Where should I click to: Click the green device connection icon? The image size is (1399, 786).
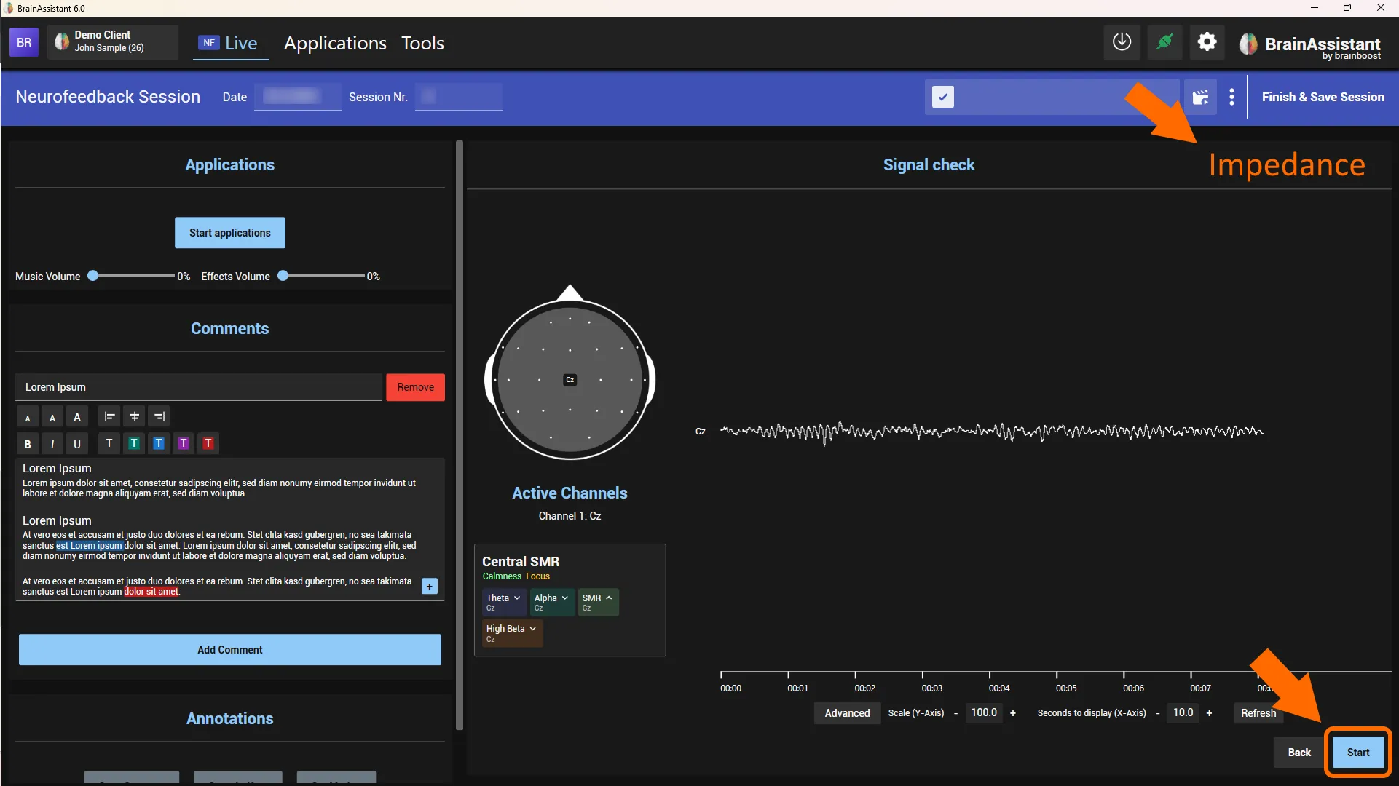tap(1164, 42)
